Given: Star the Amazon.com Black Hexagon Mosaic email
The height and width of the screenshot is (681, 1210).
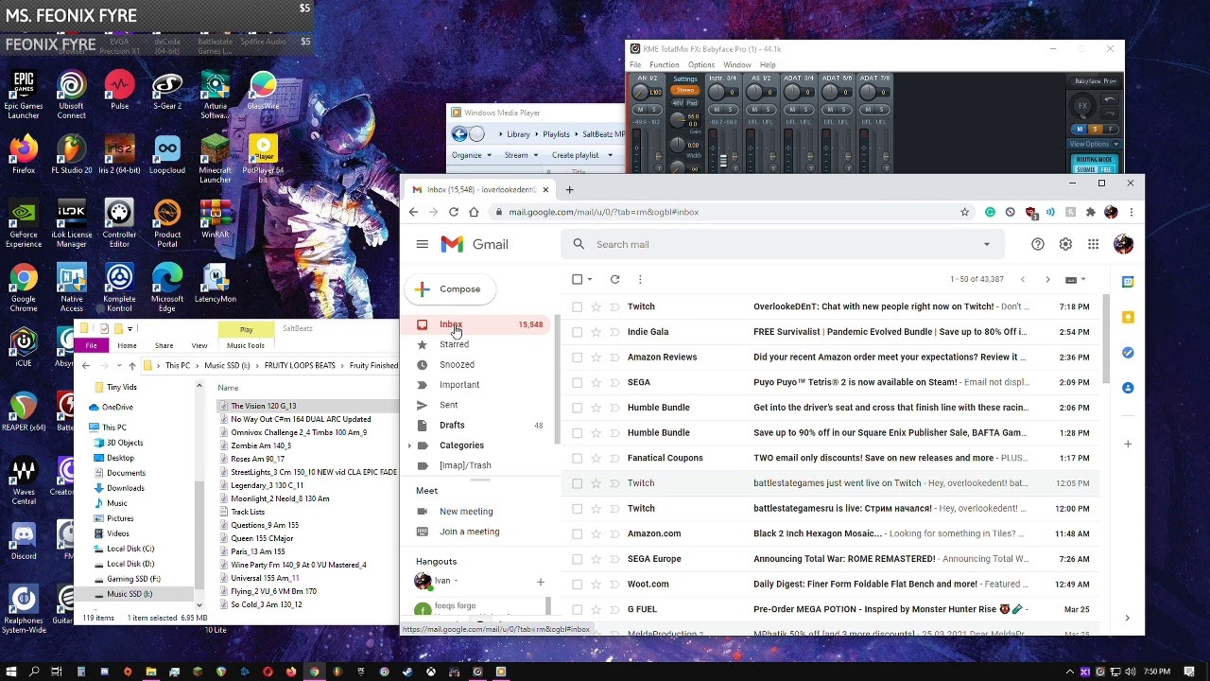Looking at the screenshot, I should [x=596, y=533].
